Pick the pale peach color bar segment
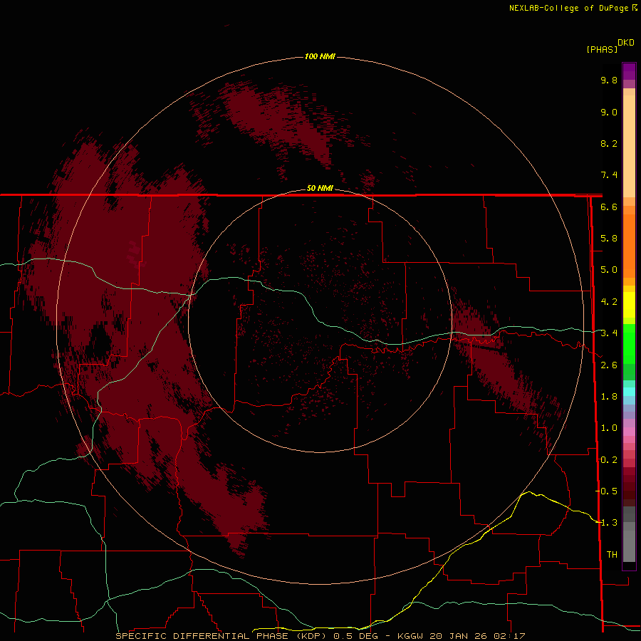This screenshot has height=641, width=641. [x=629, y=146]
